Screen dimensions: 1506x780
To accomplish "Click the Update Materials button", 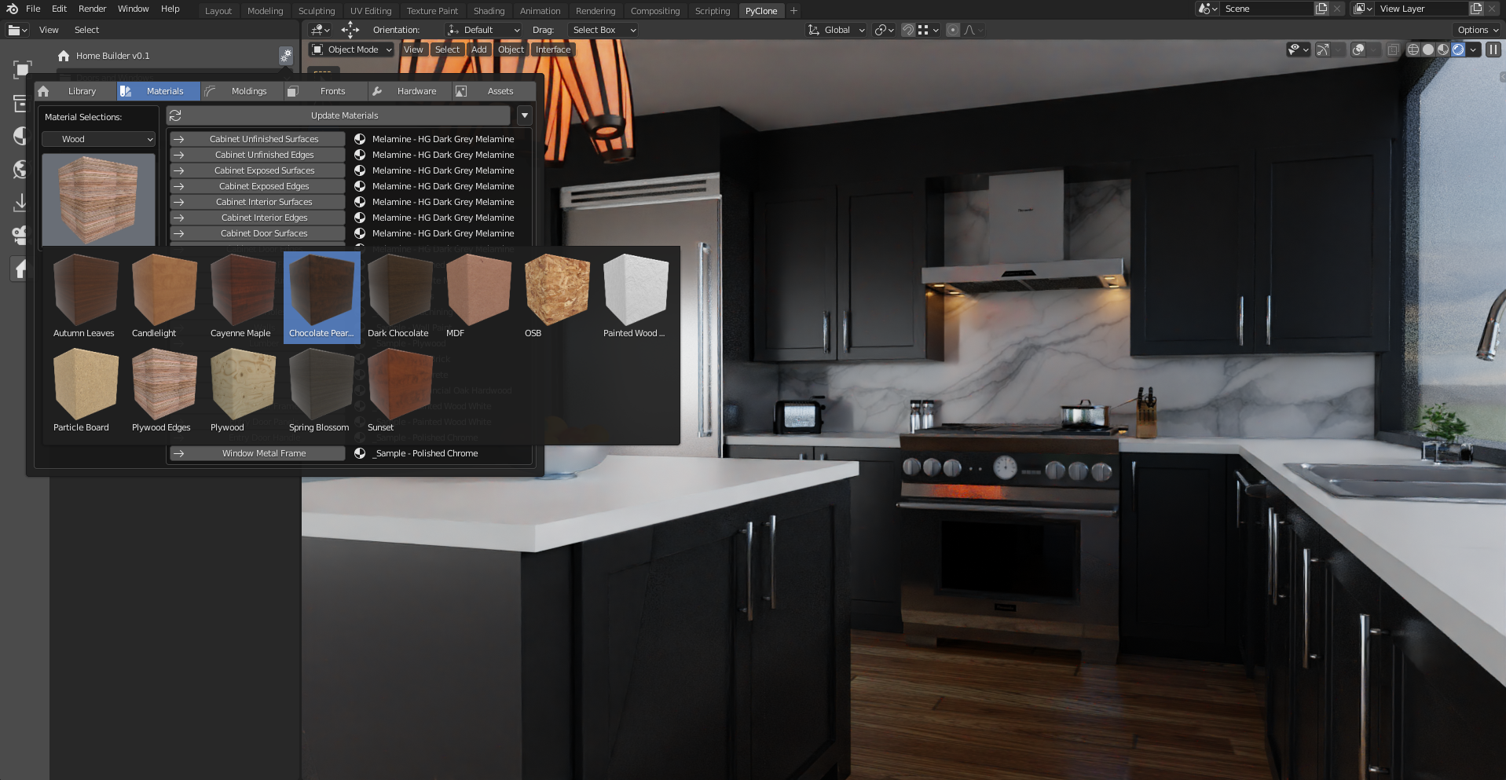I will click(x=344, y=115).
